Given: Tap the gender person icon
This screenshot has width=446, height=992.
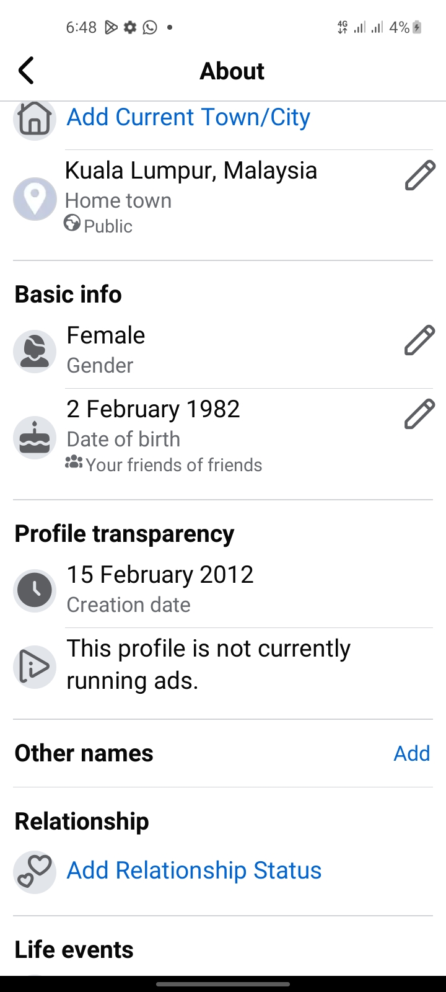Looking at the screenshot, I should 35,351.
